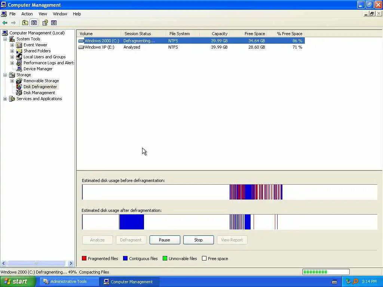383x287 pixels.
Task: Select the Disk Defragmenter icon
Action: 19,87
